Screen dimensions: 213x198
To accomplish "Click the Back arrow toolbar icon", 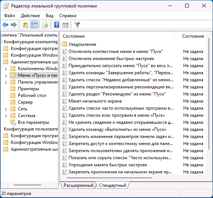I will 5,25.
